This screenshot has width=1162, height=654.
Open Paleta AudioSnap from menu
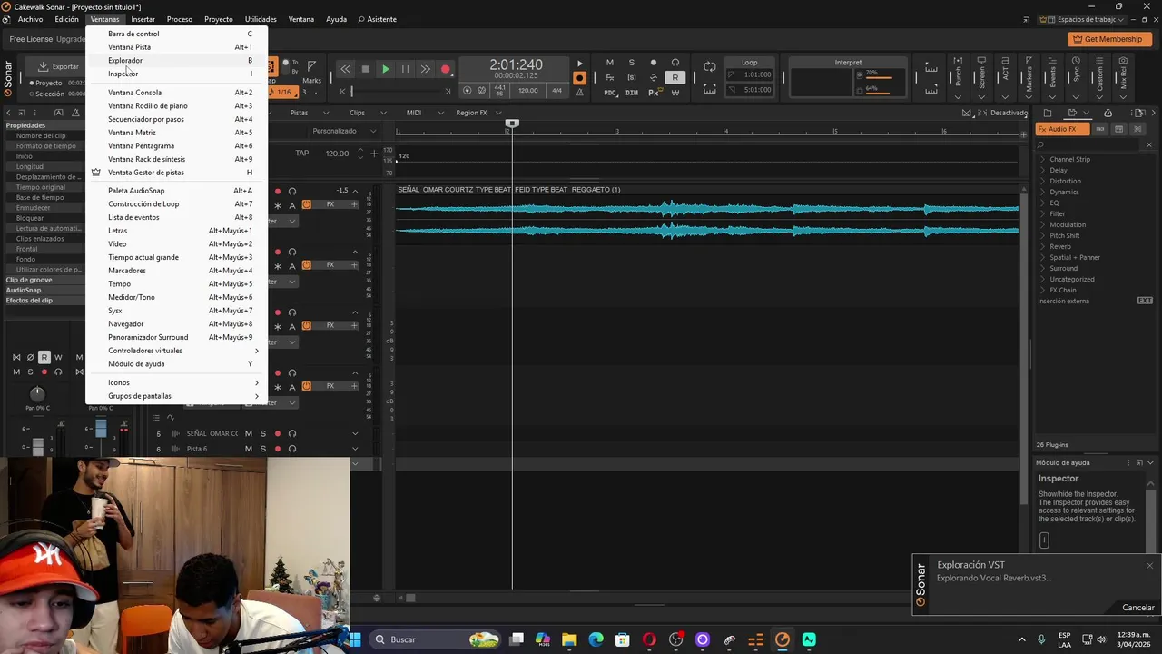pos(177,191)
